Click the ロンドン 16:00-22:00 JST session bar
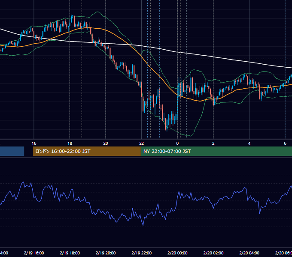This screenshot has height=257, width=292. [x=87, y=151]
